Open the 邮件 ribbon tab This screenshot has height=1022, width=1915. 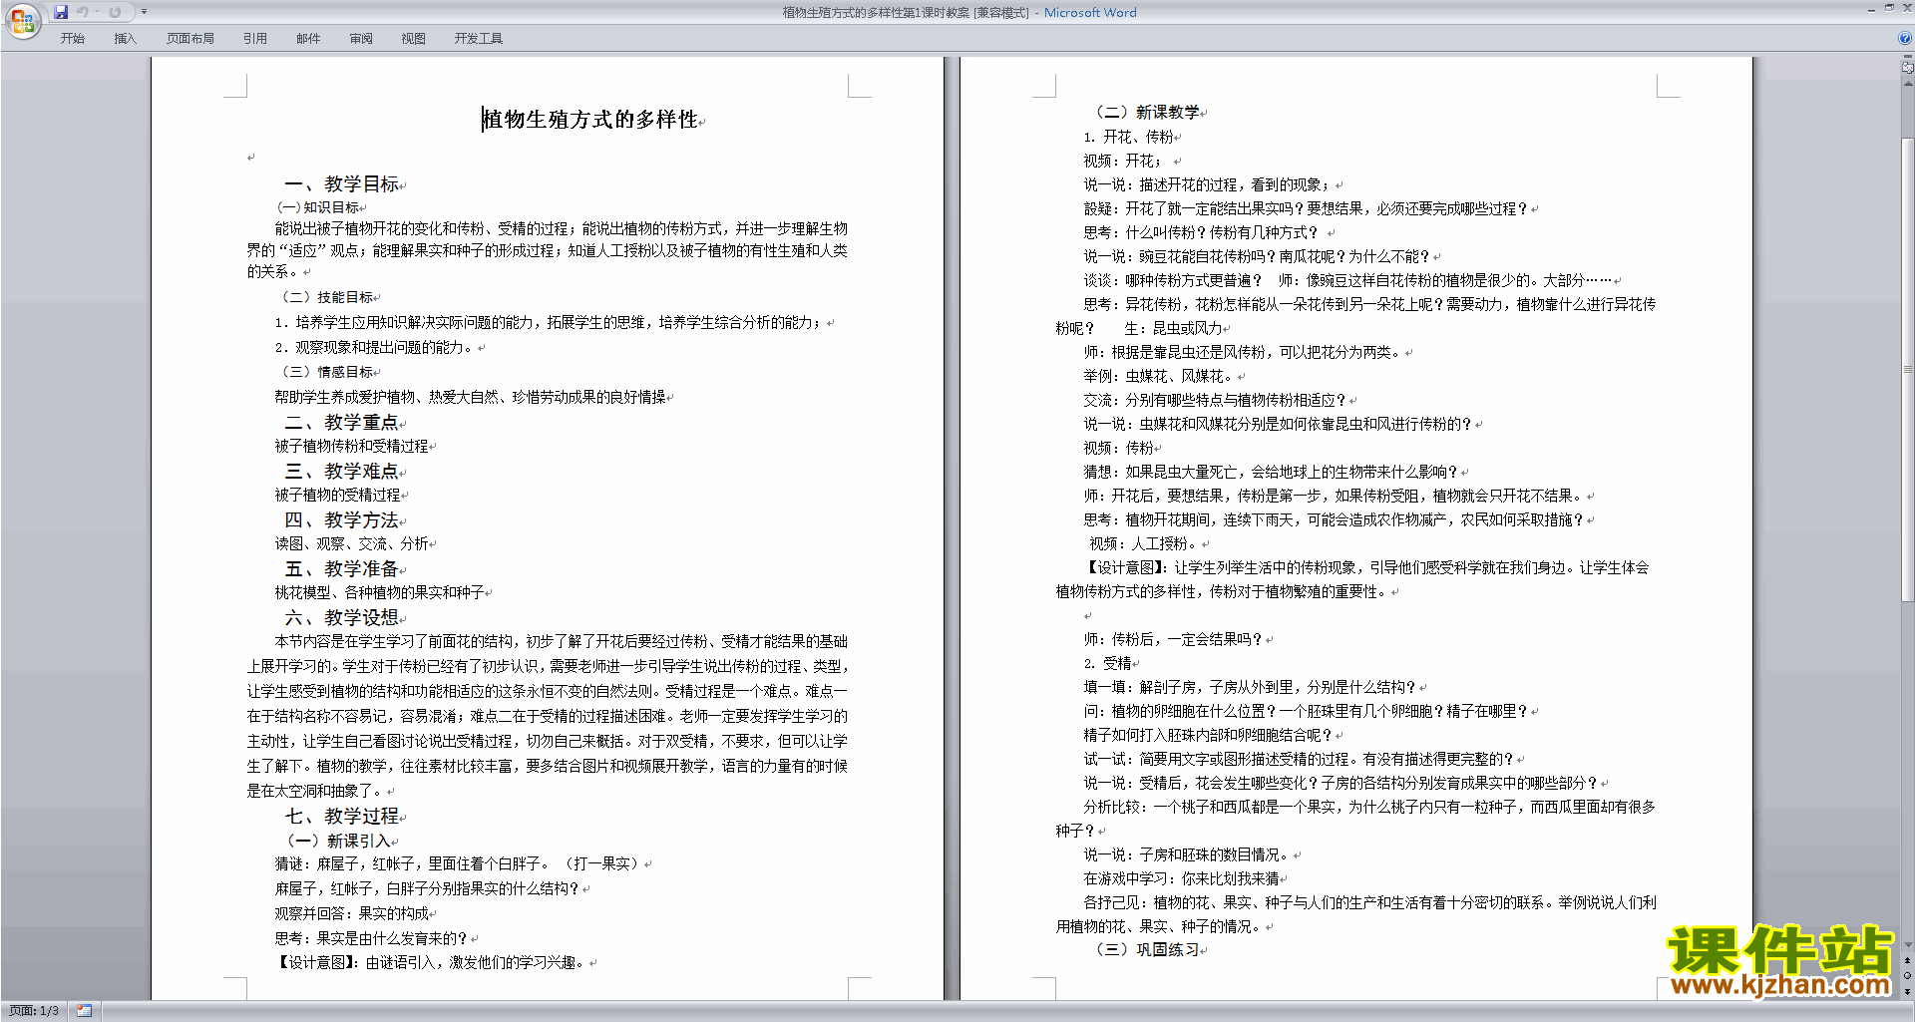[x=308, y=39]
